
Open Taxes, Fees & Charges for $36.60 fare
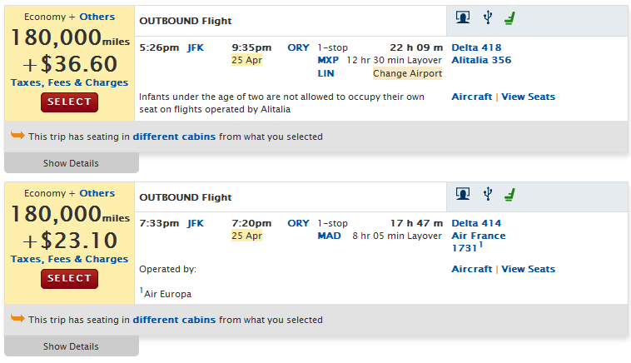(x=69, y=82)
